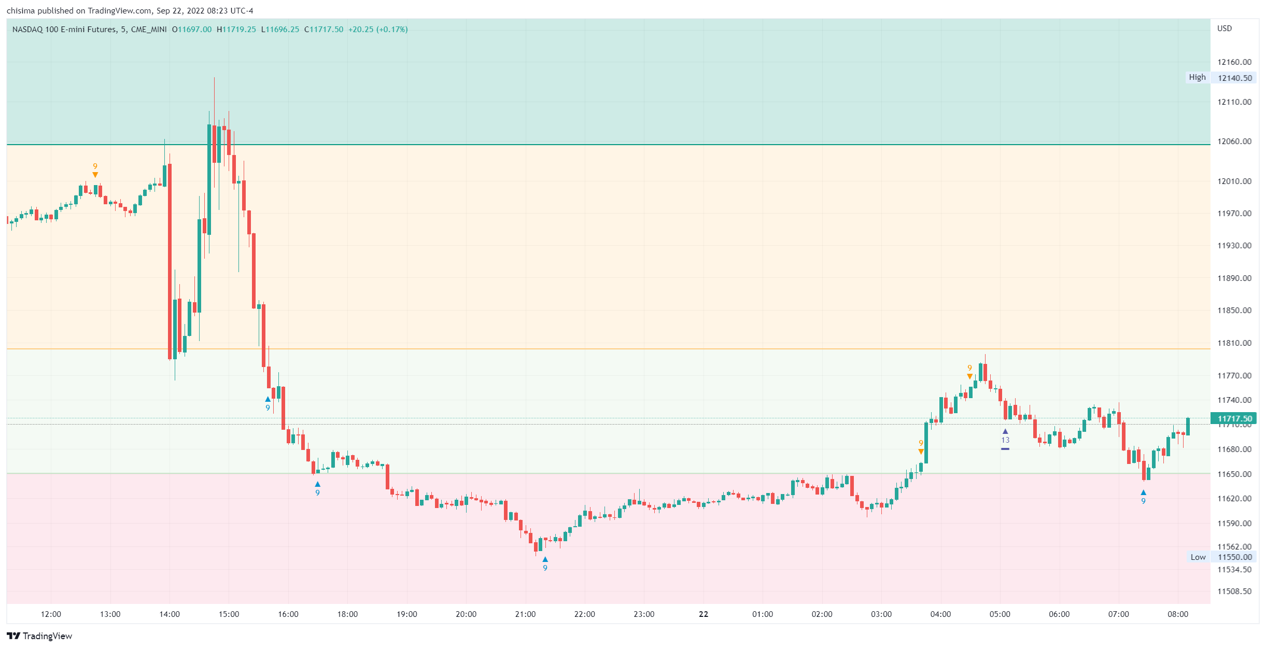Click the TradingView logo at bottom left
Screen dimensions: 1266x648
coord(39,636)
